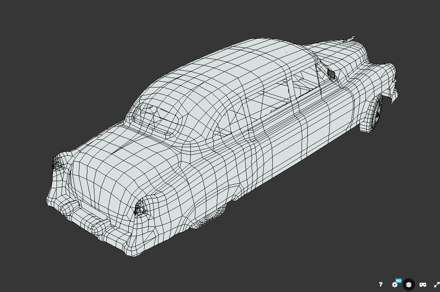Open the help question mark icon
This screenshot has height=292, width=440.
tap(380, 285)
